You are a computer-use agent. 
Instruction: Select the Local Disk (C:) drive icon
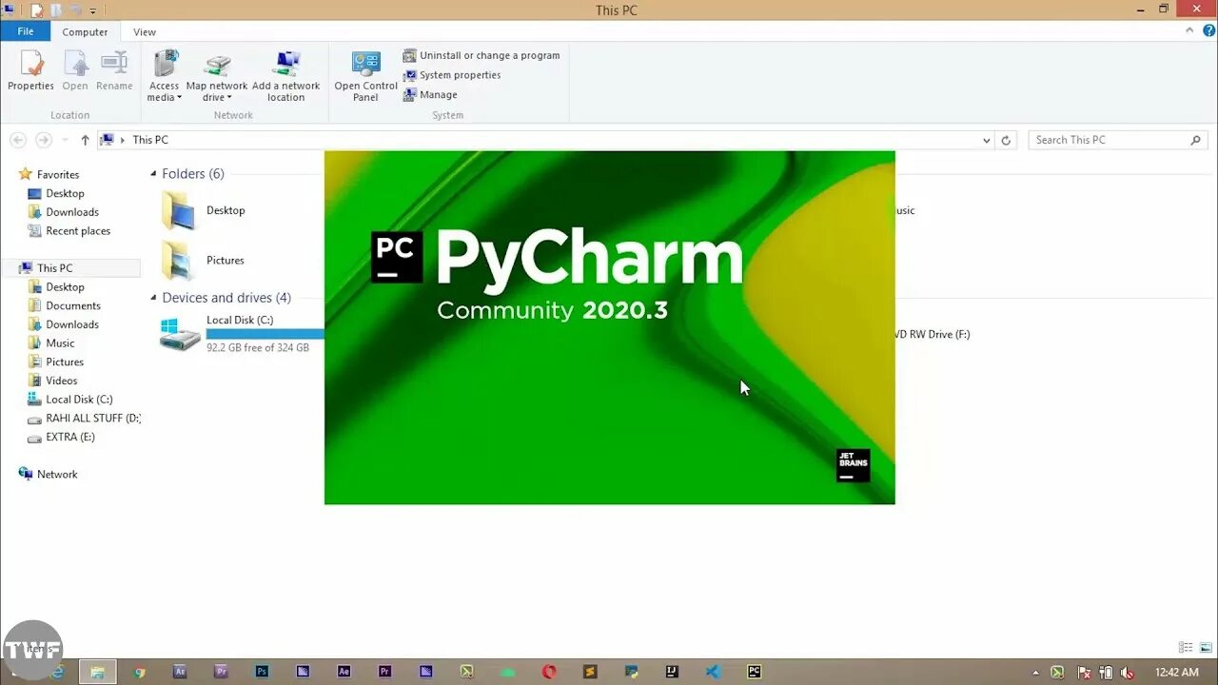[180, 334]
